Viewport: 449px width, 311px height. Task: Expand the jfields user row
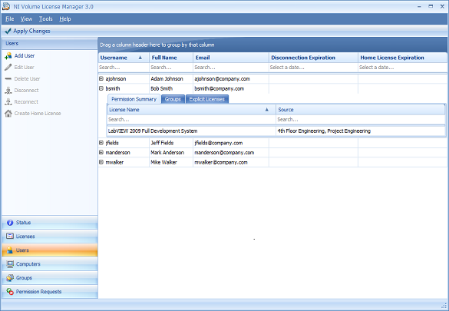coord(101,143)
